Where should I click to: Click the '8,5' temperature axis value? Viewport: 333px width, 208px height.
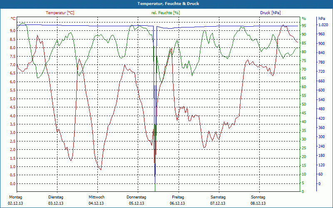click(13, 39)
